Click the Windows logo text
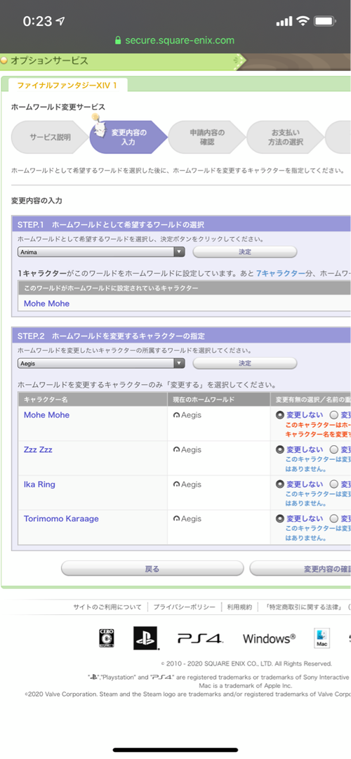Viewport: 351px width, 759px height. coord(269,638)
